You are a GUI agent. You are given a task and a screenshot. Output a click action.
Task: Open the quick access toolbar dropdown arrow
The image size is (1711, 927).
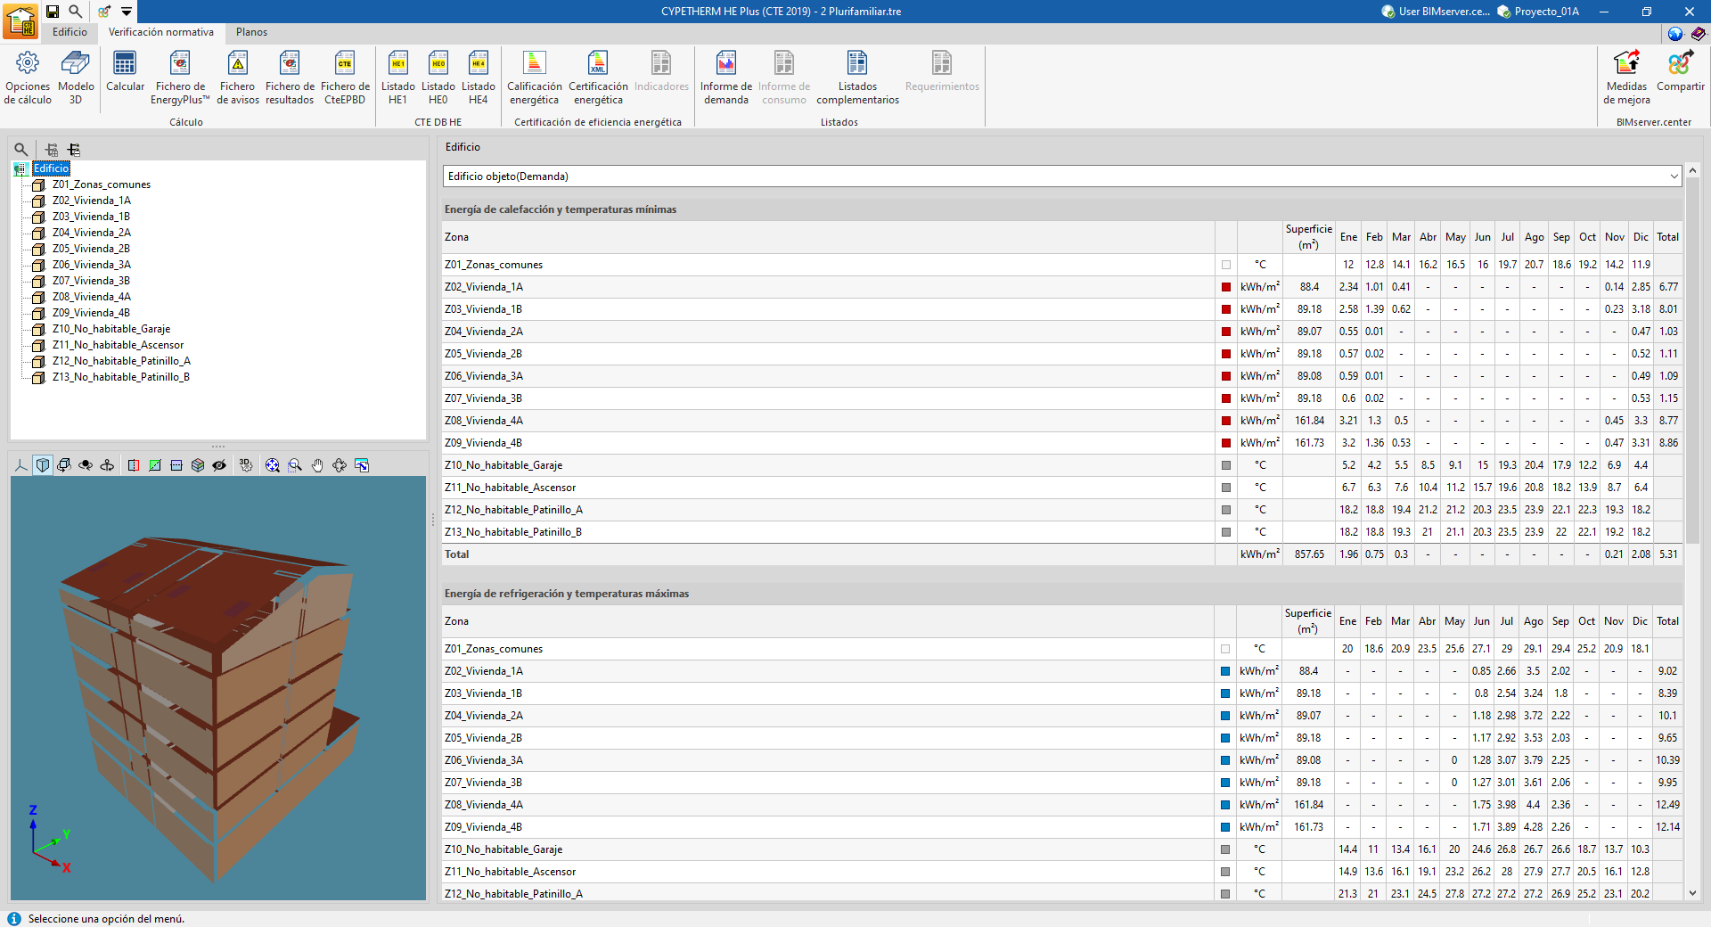(127, 12)
